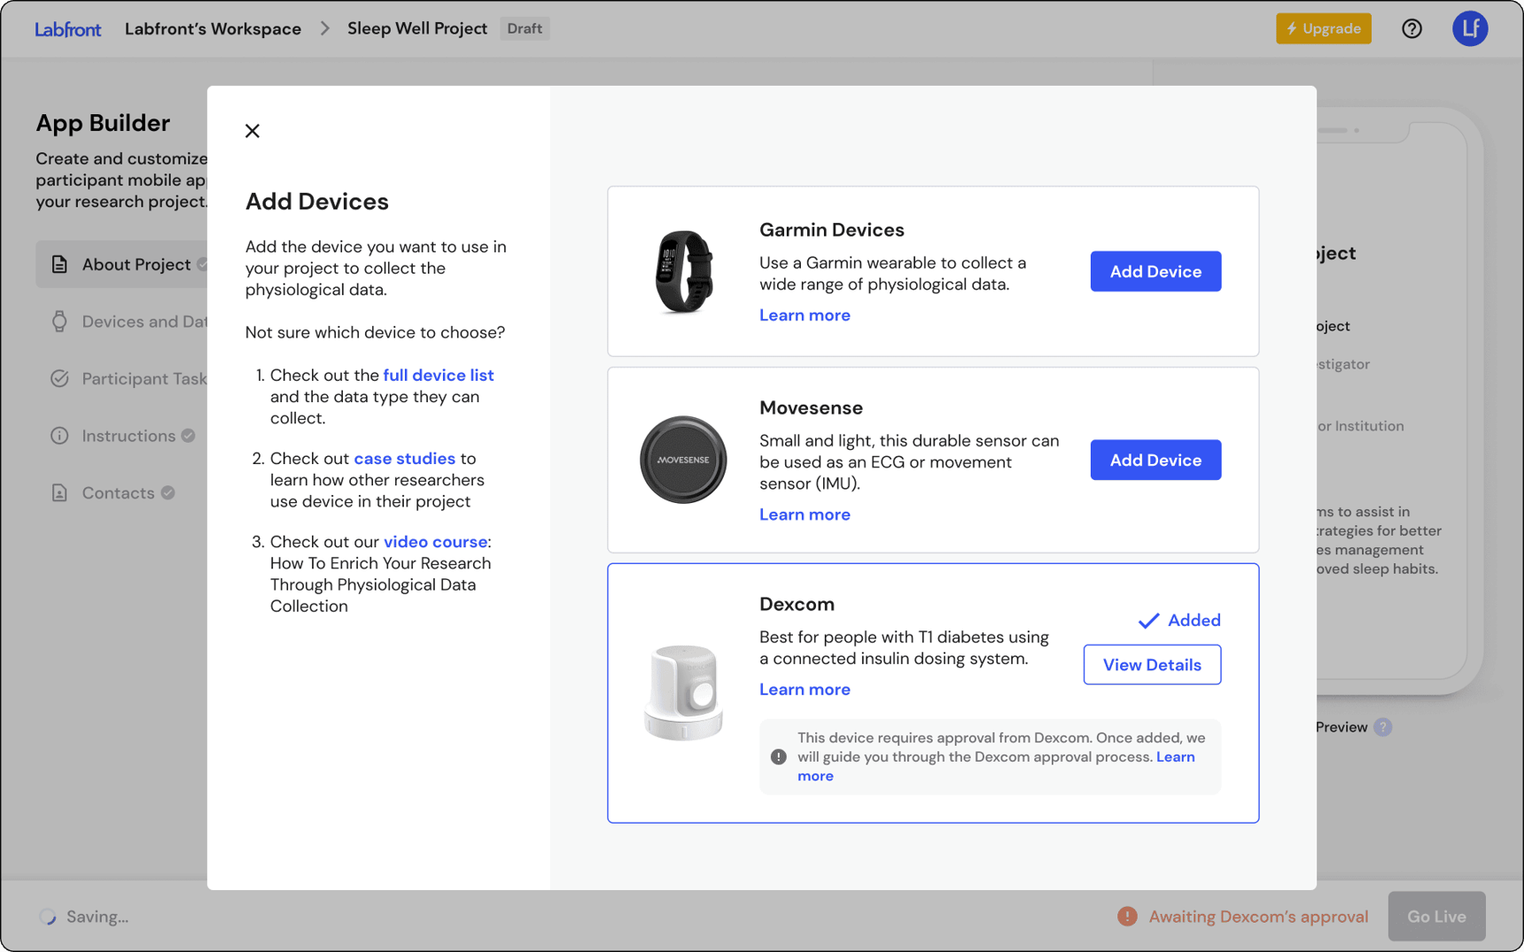The width and height of the screenshot is (1524, 952).
Task: Open the video course link
Action: coord(435,542)
